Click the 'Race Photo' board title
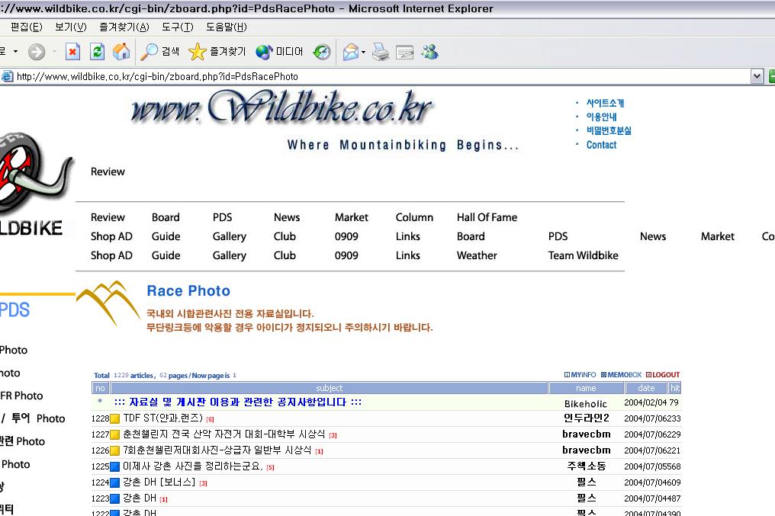 click(x=188, y=291)
